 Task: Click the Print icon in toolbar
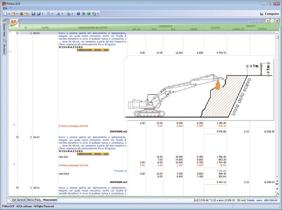coord(69,14)
